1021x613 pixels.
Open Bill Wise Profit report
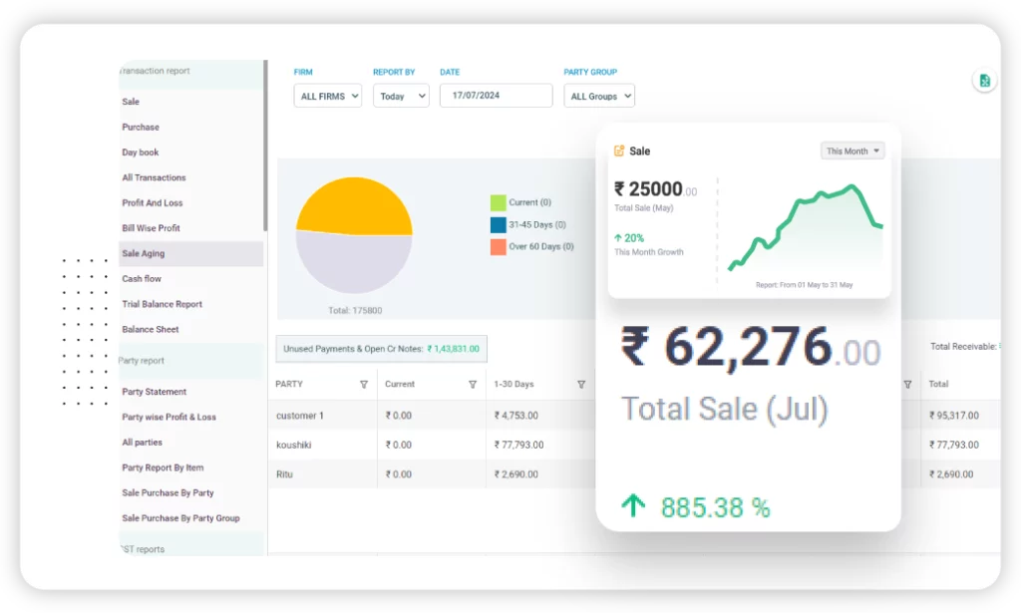pyautogui.click(x=152, y=228)
